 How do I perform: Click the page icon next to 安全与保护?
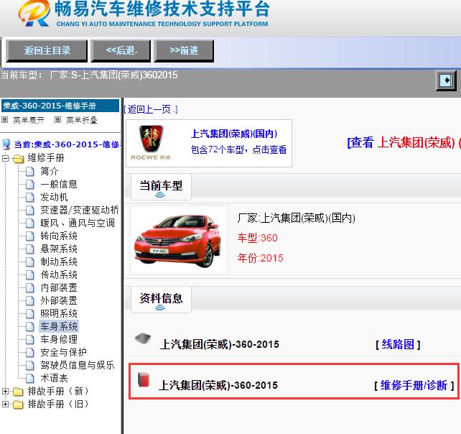tap(30, 352)
